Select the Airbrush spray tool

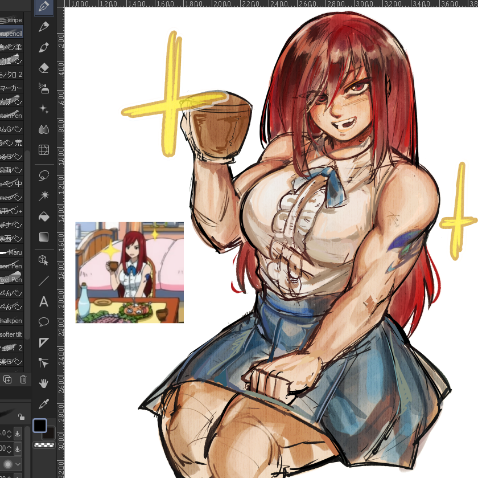tap(44, 88)
